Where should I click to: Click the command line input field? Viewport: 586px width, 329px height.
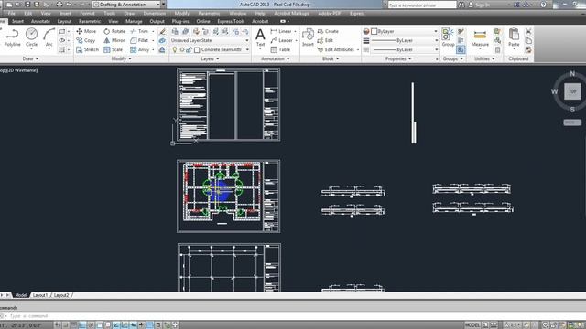[x=293, y=316]
